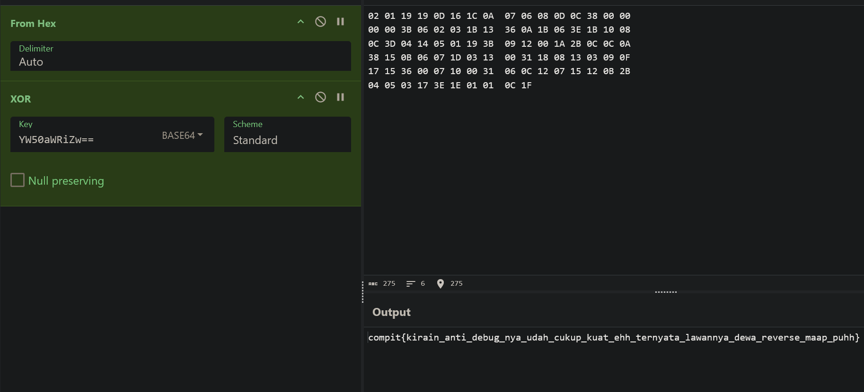The height and width of the screenshot is (392, 864).
Task: Disable the From Hex operation
Action: click(x=320, y=22)
